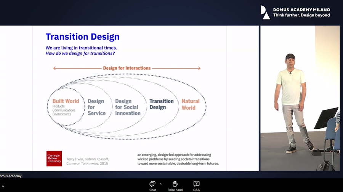This screenshot has height=192, width=343.
Task: Click 'Terry Irwin, Gideon Kossoff' credit line
Action: click(x=87, y=159)
